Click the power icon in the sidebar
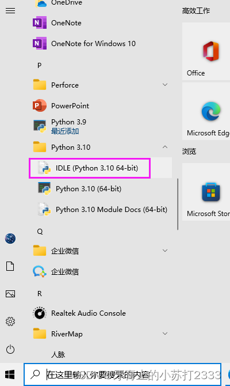The image size is (230, 386). point(10,349)
